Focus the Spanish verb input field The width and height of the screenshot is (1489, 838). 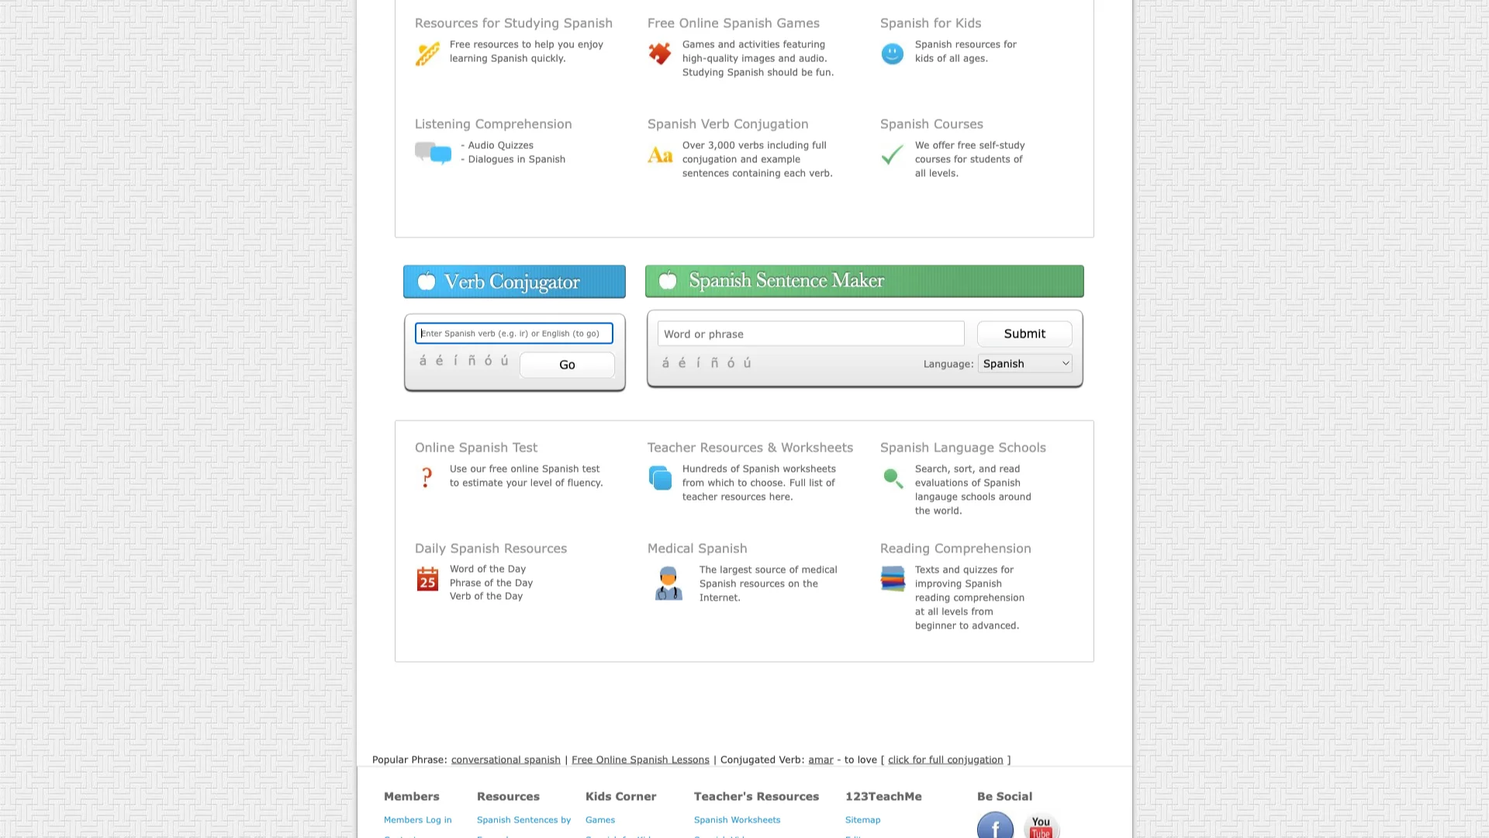coord(514,334)
